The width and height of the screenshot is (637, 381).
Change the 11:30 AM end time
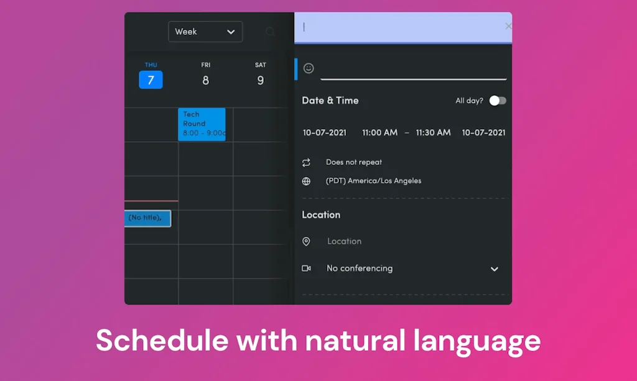433,132
